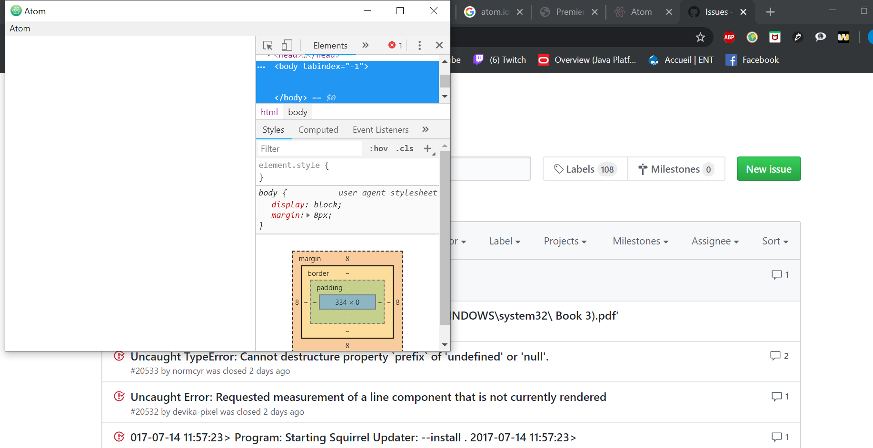Screen dimensions: 873x448
Task: Open the Twitch bookmark
Action: 500,60
